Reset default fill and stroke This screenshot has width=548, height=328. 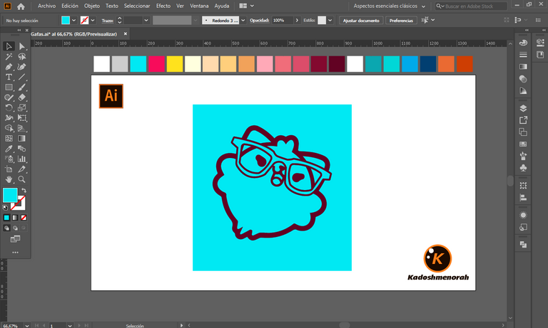pos(5,208)
